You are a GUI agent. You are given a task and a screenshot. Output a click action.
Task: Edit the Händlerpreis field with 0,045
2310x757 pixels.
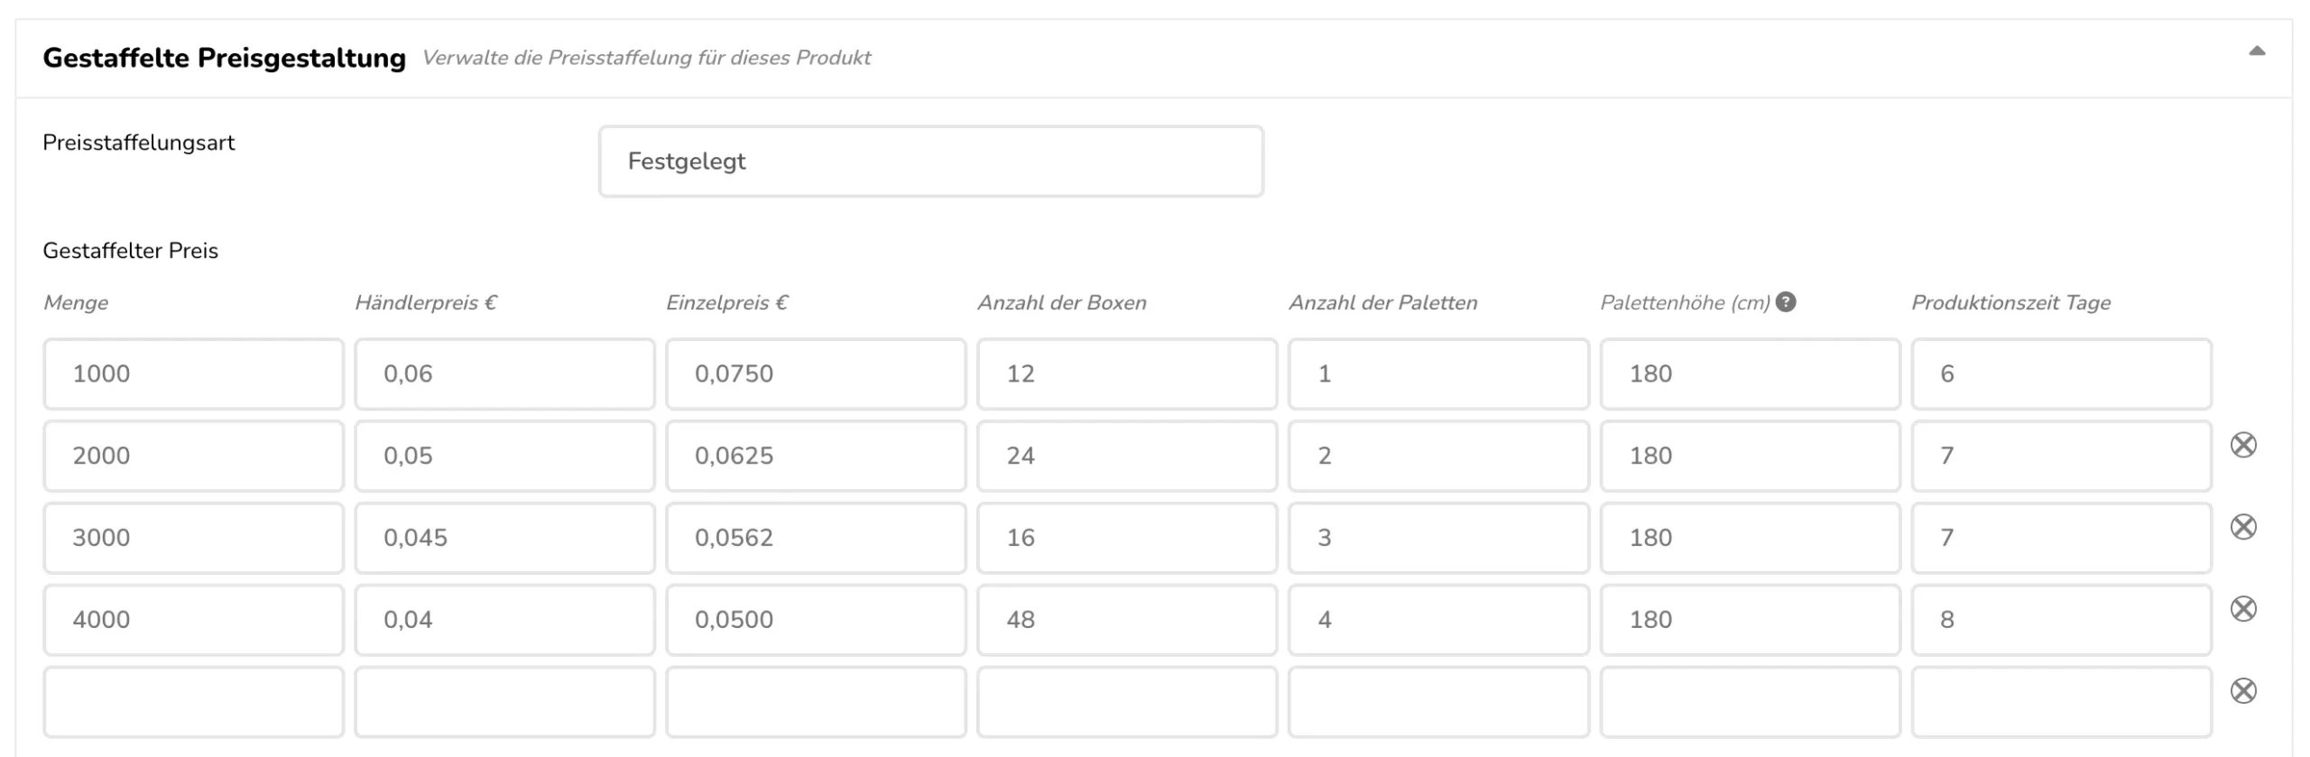click(504, 538)
